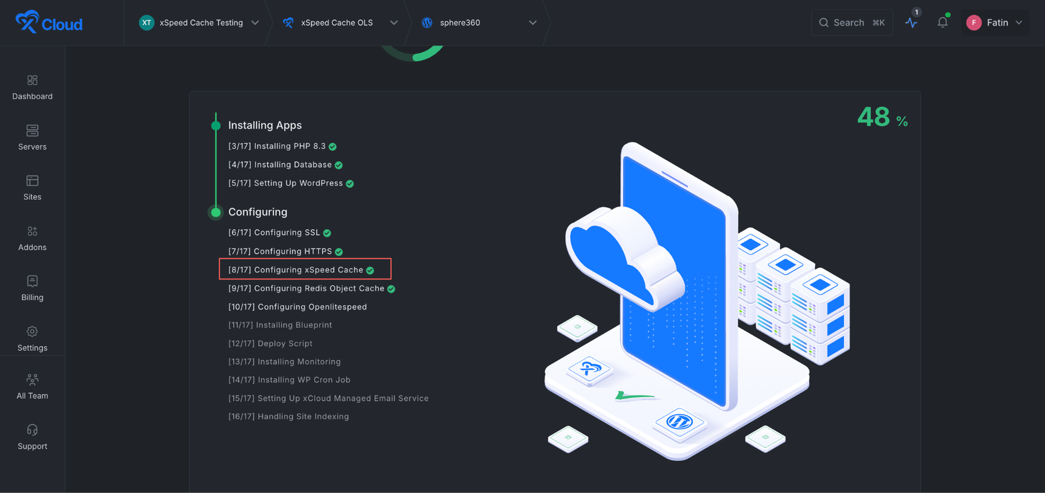Click the WordPress icon beside sphere360

[427, 23]
